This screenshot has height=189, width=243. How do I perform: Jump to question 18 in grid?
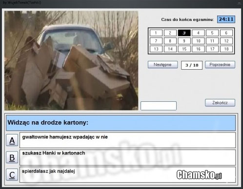[226, 49]
